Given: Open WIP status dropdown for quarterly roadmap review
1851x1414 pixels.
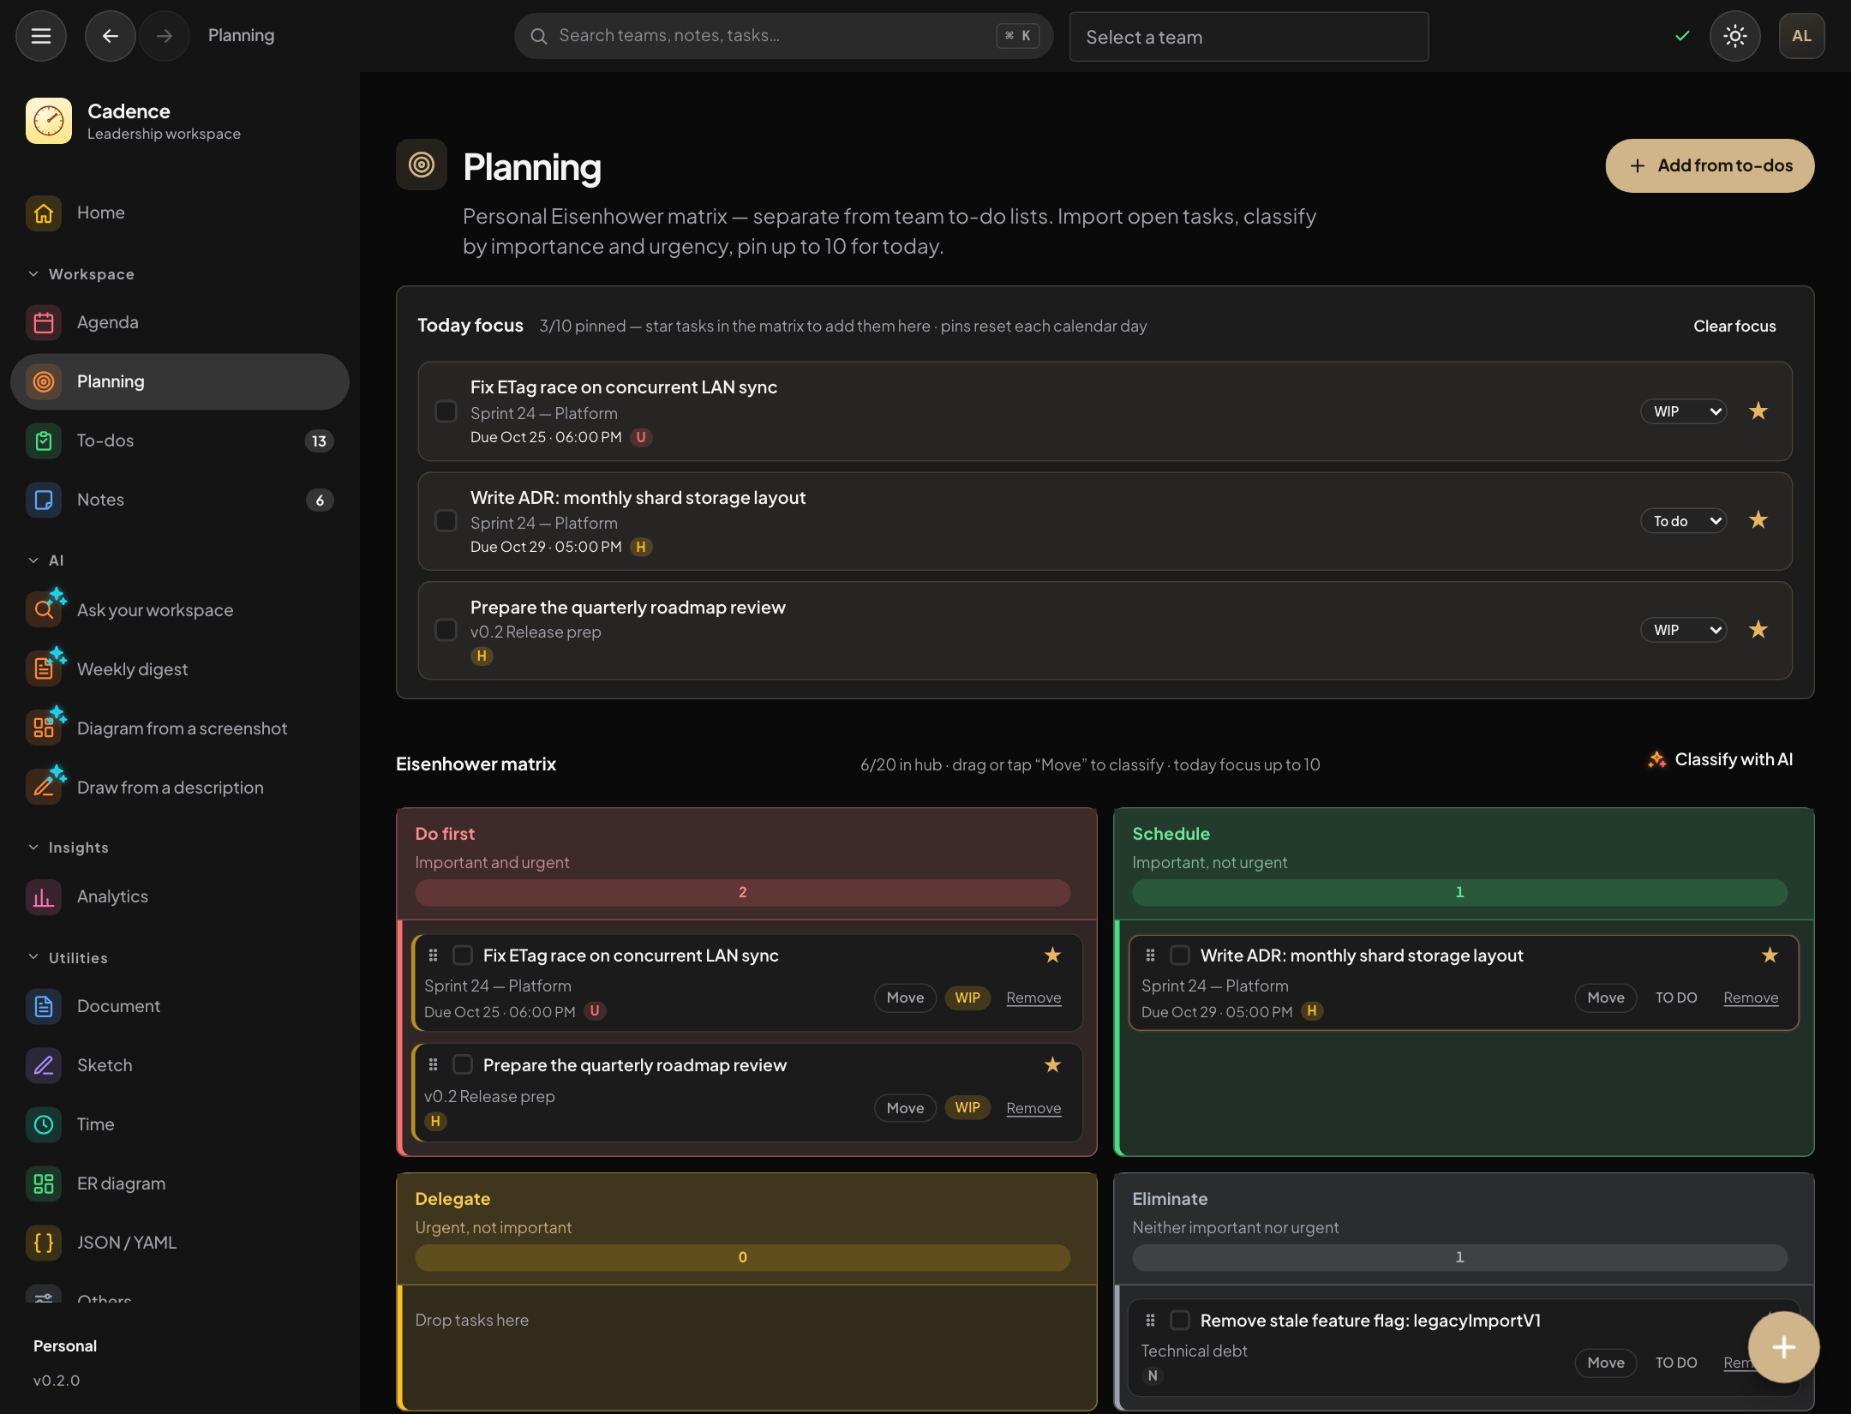Looking at the screenshot, I should 1684,631.
